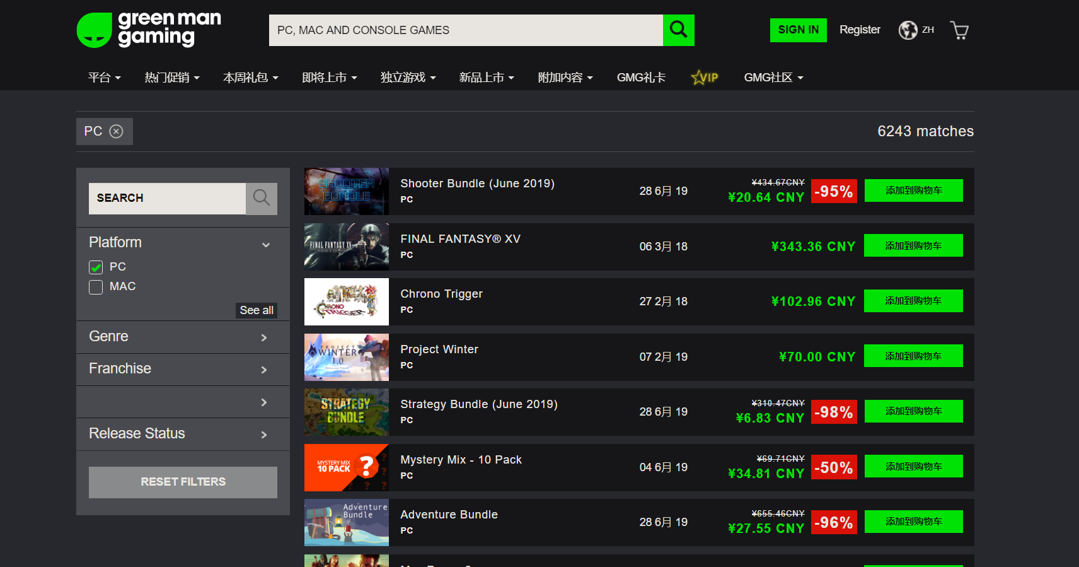Open the 平台 dropdown menu
Image resolution: width=1079 pixels, height=567 pixels.
click(x=105, y=78)
